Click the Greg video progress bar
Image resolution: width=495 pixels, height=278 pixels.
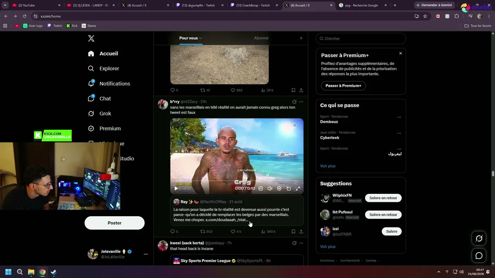tap(237, 180)
